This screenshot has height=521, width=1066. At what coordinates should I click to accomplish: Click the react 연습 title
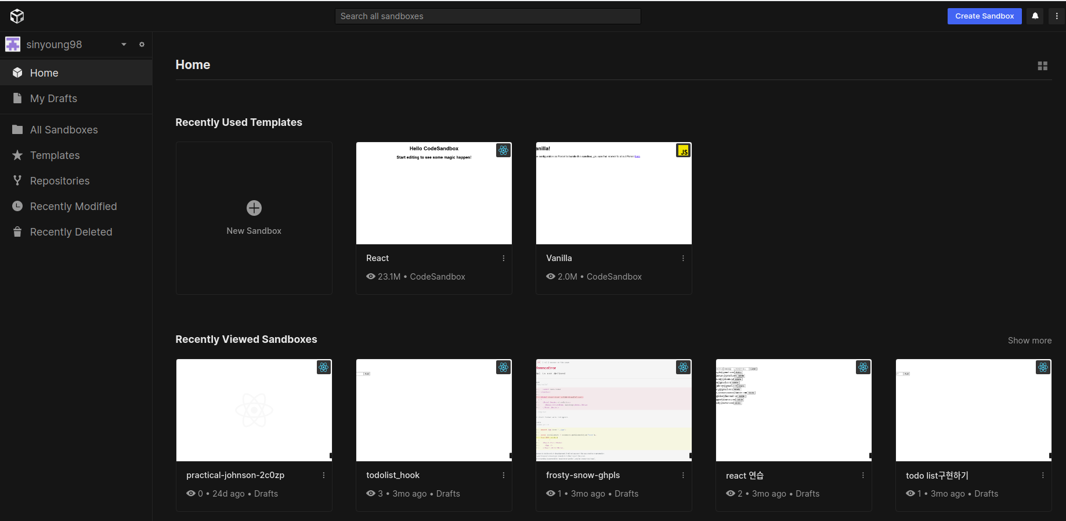(x=745, y=476)
